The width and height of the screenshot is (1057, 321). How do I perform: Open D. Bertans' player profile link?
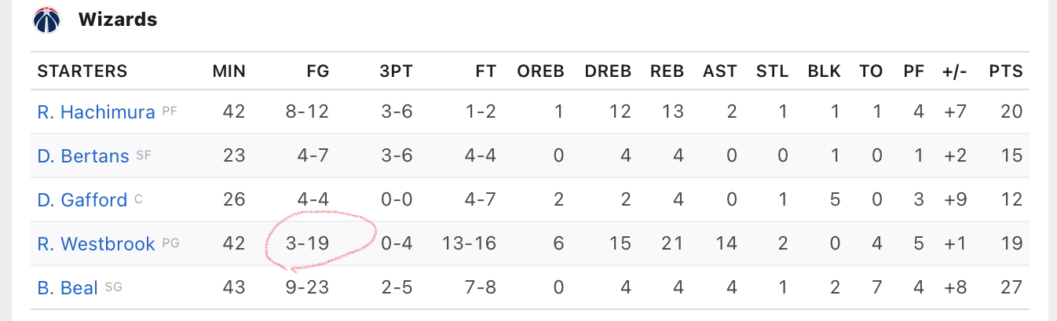point(82,156)
